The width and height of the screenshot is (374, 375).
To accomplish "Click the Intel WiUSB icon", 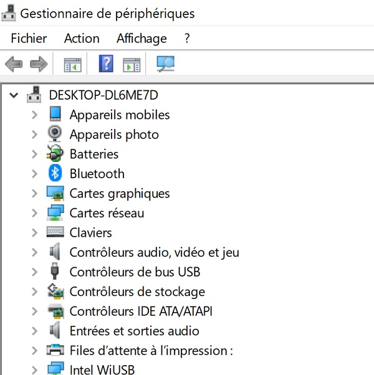I will [55, 368].
